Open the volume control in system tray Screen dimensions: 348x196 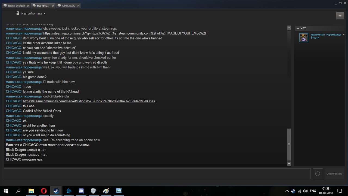[x=305, y=191]
